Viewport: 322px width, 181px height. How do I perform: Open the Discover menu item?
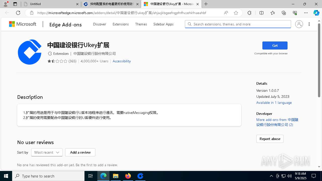pyautogui.click(x=100, y=24)
